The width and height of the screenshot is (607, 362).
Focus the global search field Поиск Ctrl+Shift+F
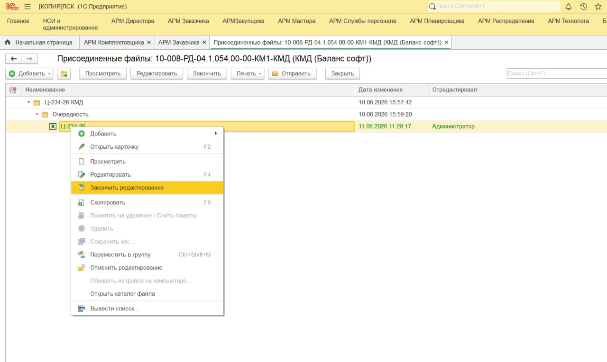(x=494, y=7)
